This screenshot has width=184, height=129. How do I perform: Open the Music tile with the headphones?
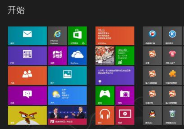coord(105,115)
